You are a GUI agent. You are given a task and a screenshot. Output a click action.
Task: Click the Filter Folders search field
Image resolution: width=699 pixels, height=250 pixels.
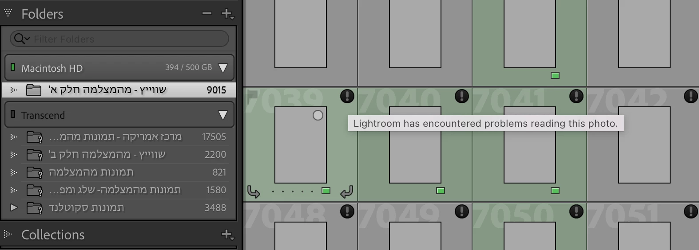pos(119,39)
